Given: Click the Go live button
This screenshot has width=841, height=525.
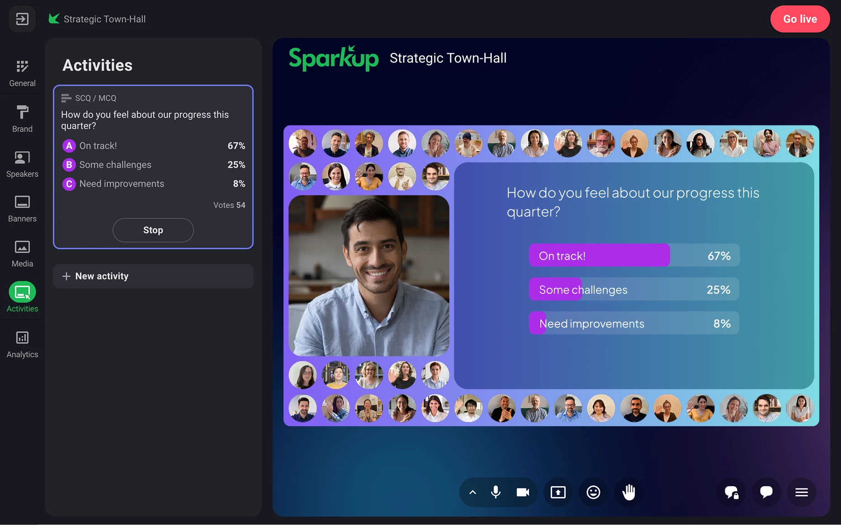Looking at the screenshot, I should point(800,19).
